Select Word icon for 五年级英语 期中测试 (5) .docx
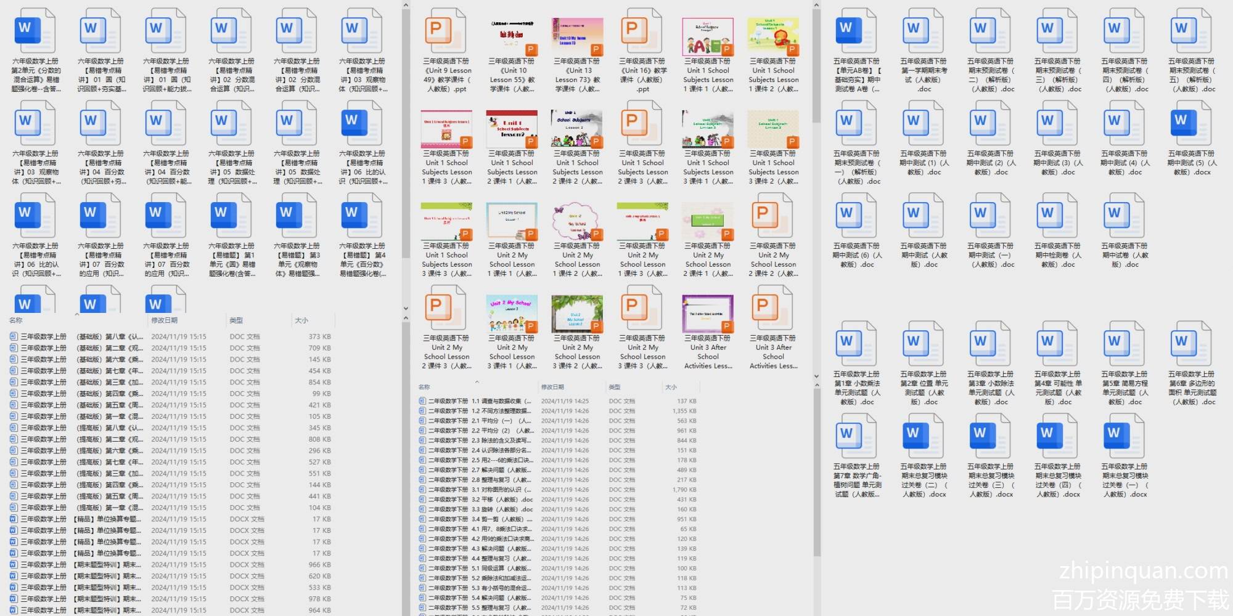 coord(1191,123)
